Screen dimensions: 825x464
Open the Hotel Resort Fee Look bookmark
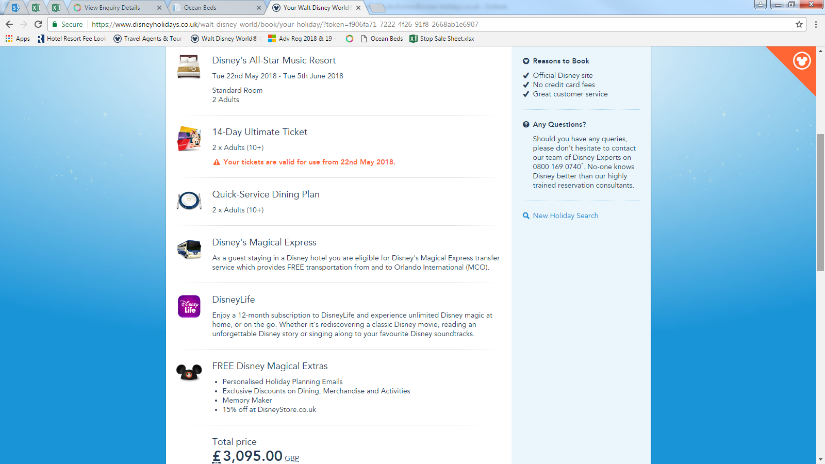72,39
